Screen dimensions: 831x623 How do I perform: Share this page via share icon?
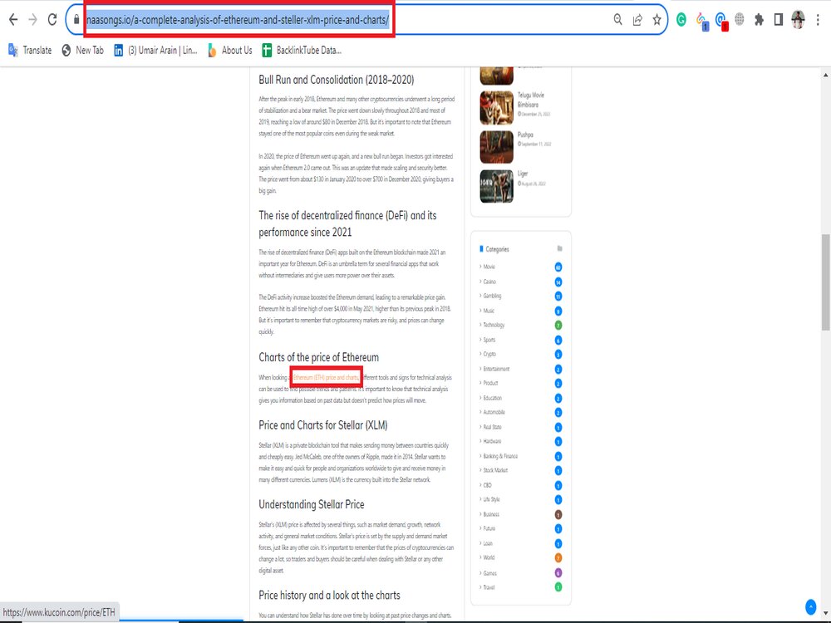pos(637,20)
